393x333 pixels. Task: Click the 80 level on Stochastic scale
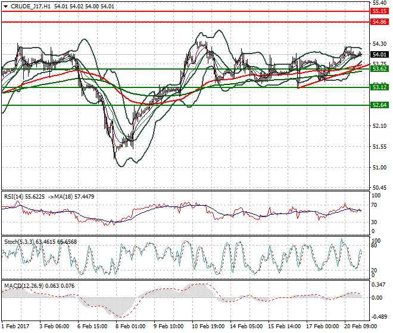click(375, 245)
